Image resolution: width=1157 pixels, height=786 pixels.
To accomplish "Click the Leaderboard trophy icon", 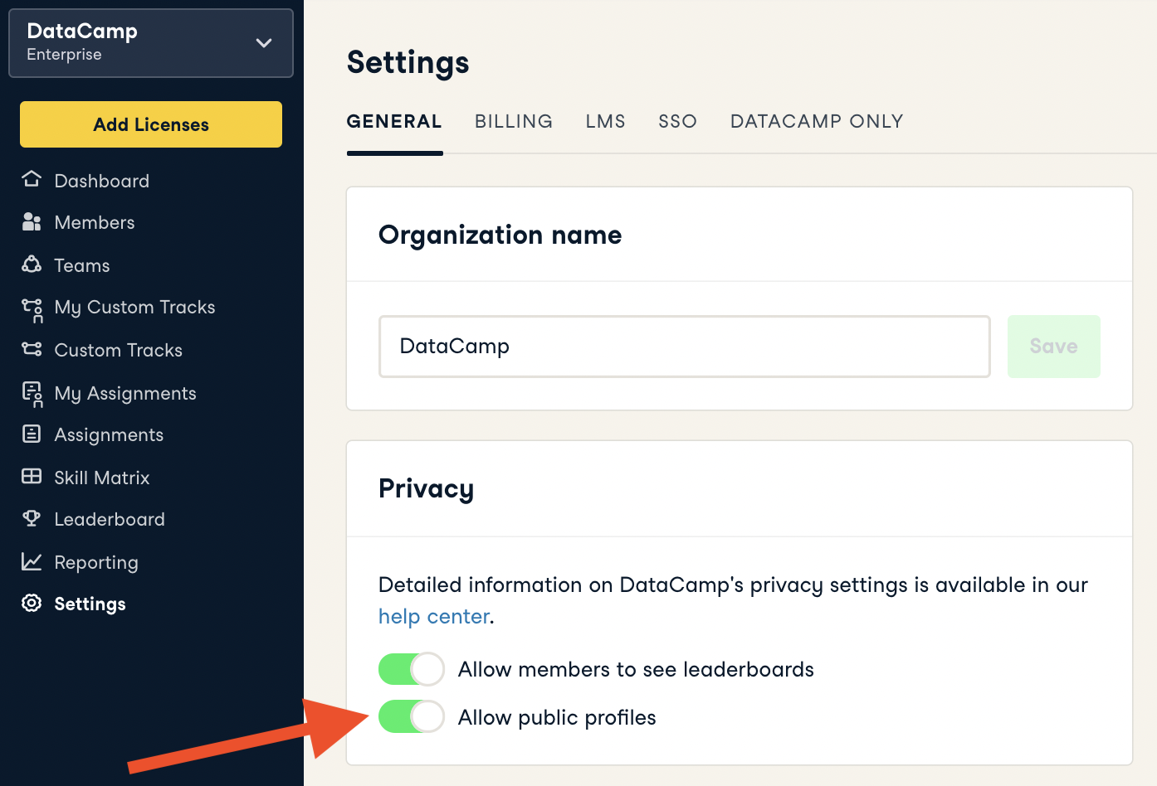I will [x=32, y=519].
